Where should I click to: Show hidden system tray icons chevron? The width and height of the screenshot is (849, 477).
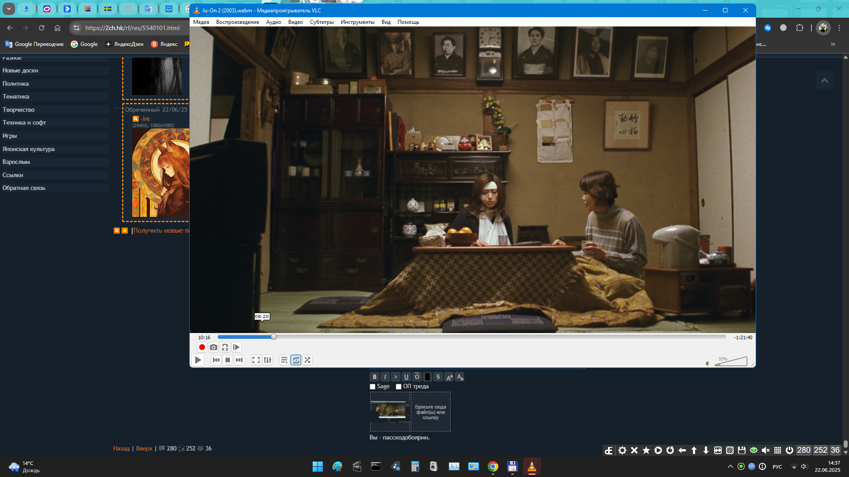click(x=730, y=467)
